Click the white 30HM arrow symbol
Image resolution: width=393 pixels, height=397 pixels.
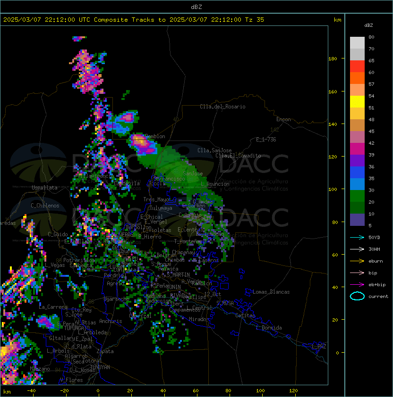coord(357,249)
